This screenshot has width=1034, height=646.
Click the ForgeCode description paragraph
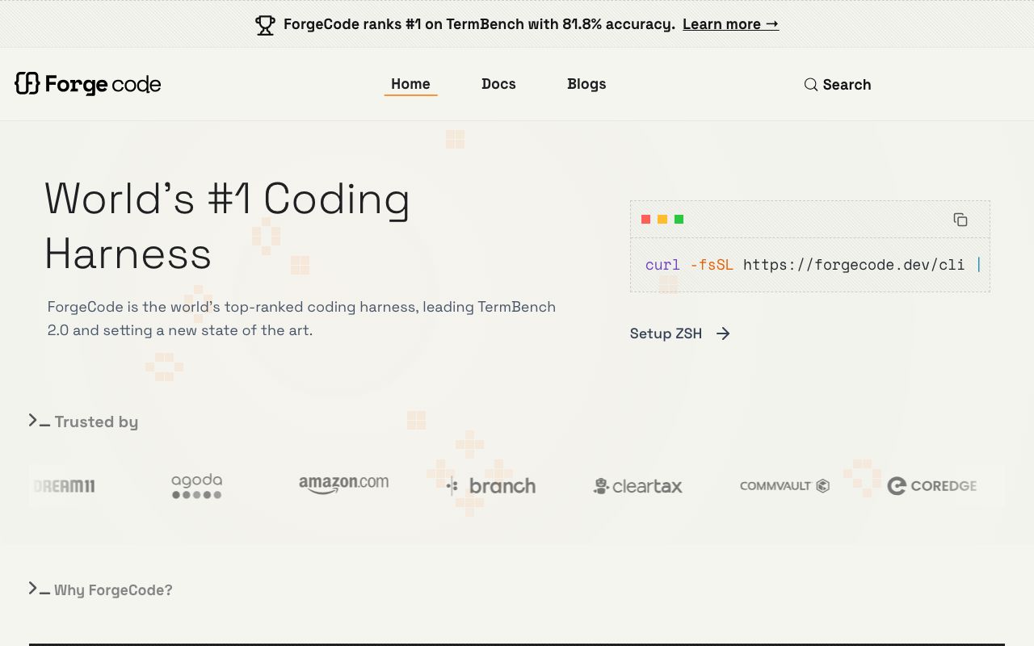[x=302, y=318]
